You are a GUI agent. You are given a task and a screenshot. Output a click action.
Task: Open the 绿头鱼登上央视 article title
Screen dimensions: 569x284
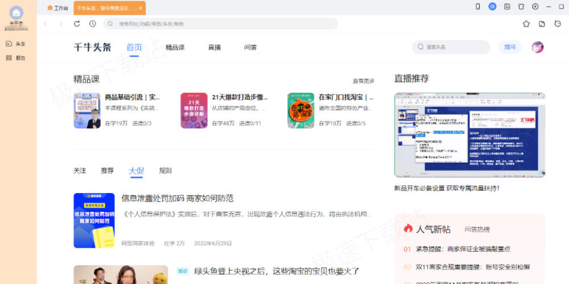(x=277, y=271)
